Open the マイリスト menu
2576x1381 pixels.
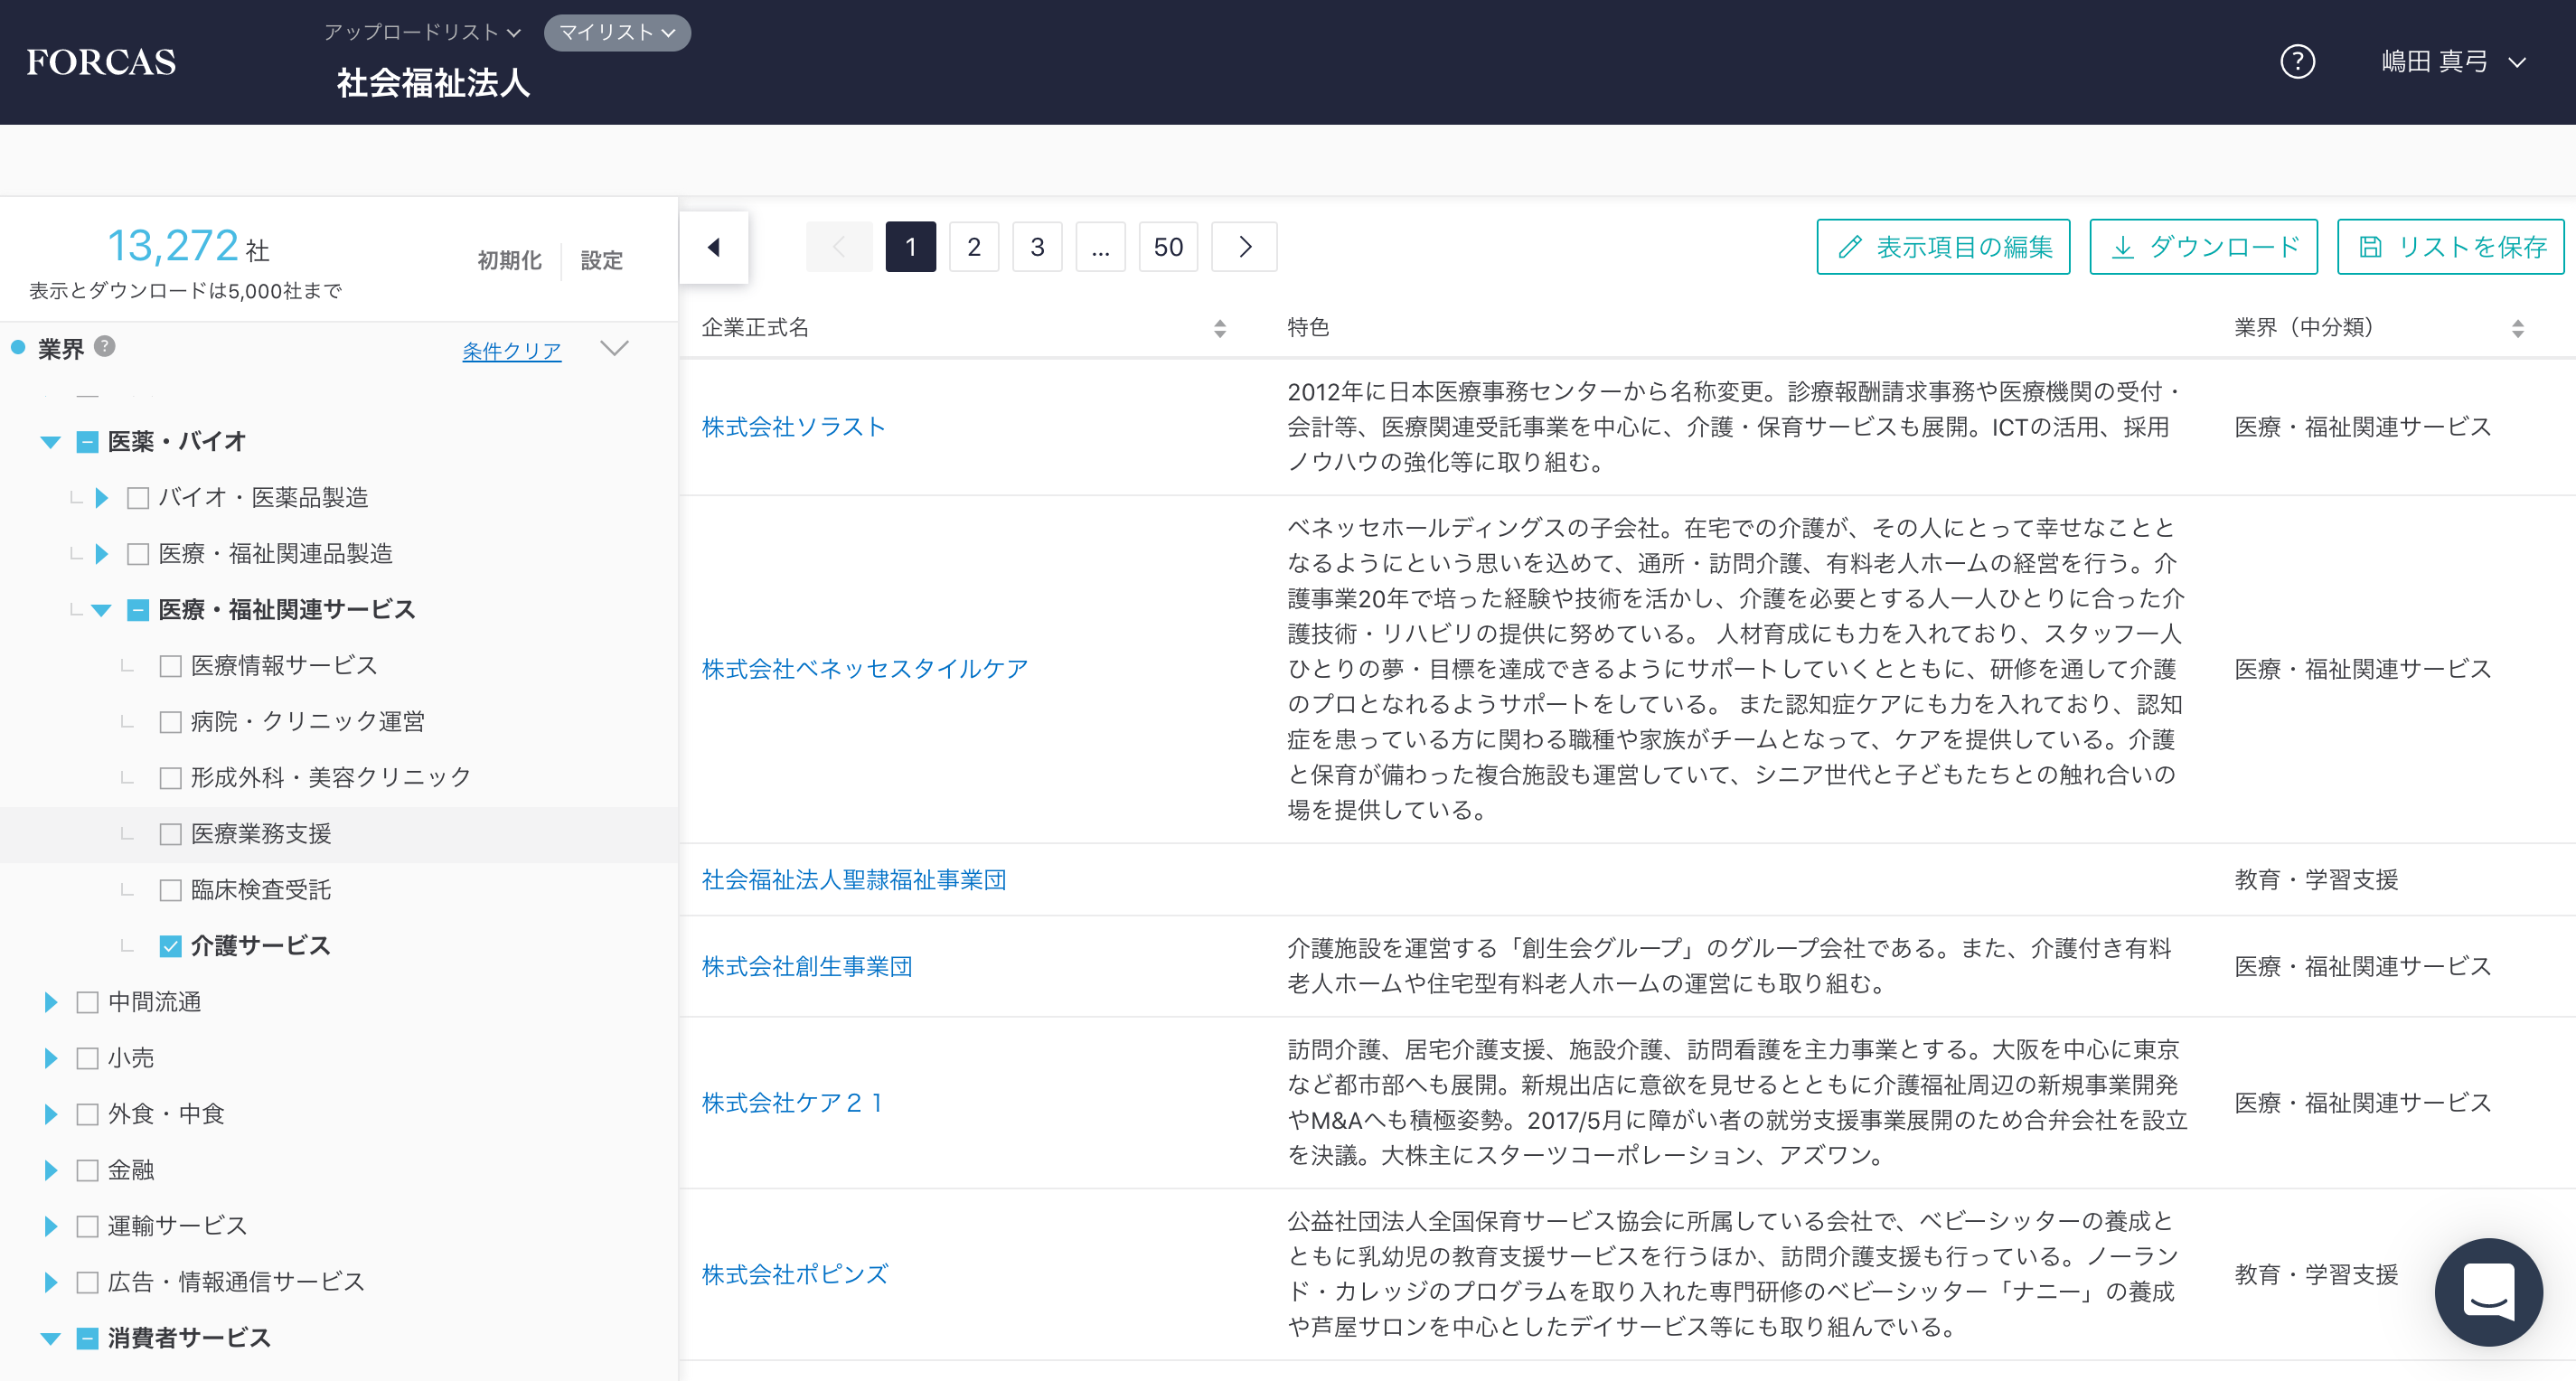pos(616,32)
